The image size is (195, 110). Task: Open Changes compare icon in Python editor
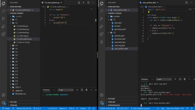pyautogui.click(x=79, y=2)
